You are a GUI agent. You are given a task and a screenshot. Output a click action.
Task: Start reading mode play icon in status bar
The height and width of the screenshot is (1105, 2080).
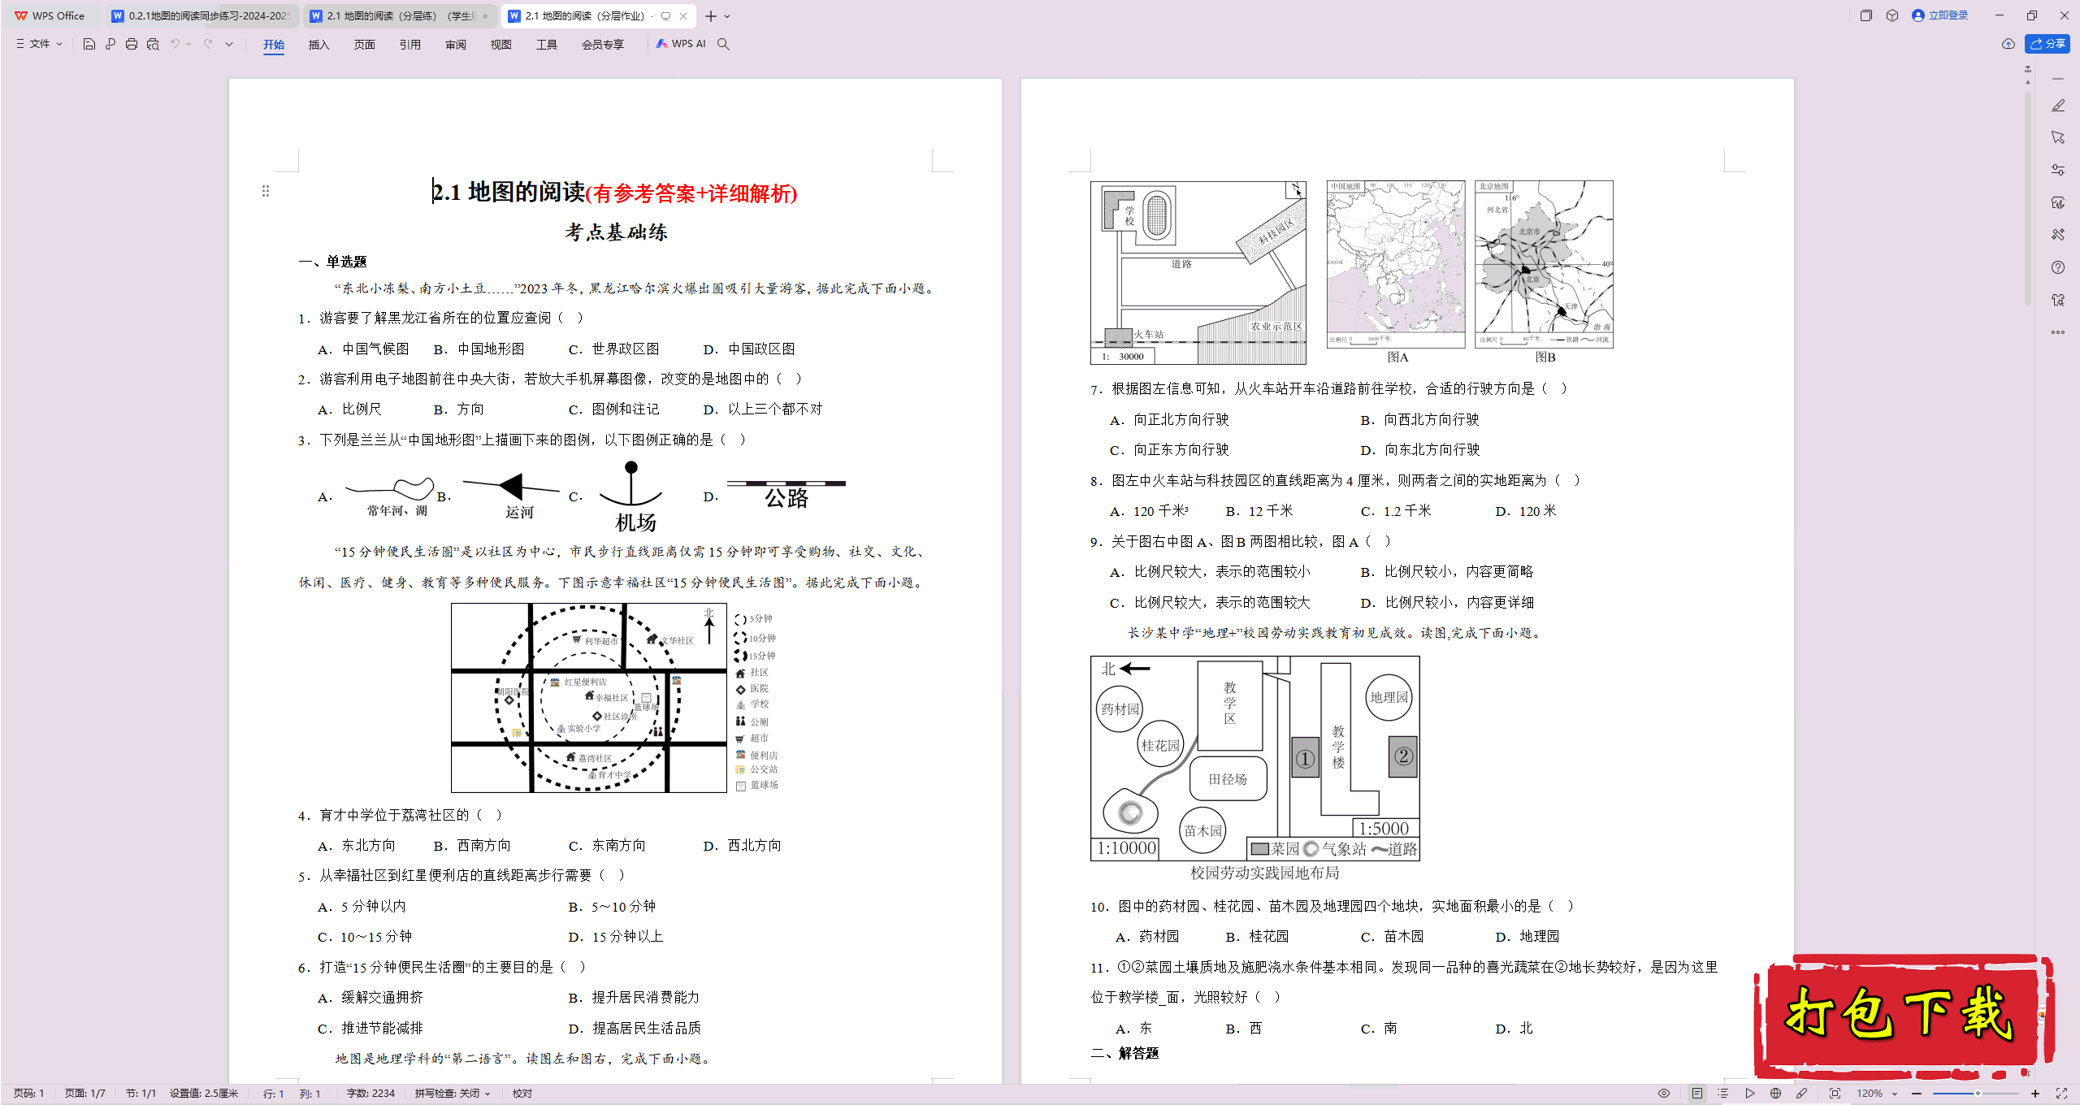[x=1749, y=1094]
